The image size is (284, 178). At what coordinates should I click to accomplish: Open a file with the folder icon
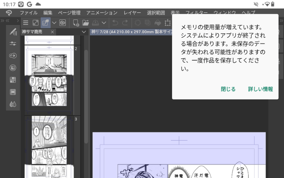coord(86,23)
